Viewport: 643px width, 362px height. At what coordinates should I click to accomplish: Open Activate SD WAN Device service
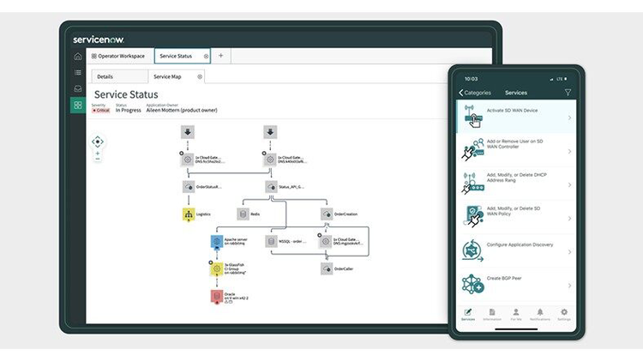coord(516,117)
